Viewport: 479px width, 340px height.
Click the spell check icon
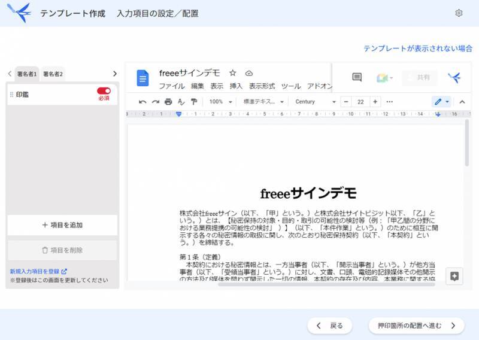(x=181, y=102)
